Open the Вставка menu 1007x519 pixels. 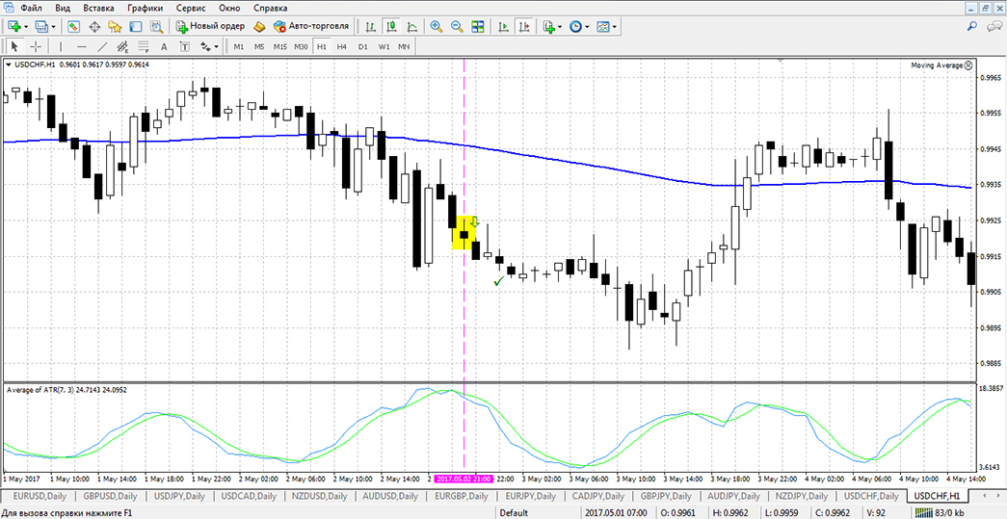click(x=98, y=9)
